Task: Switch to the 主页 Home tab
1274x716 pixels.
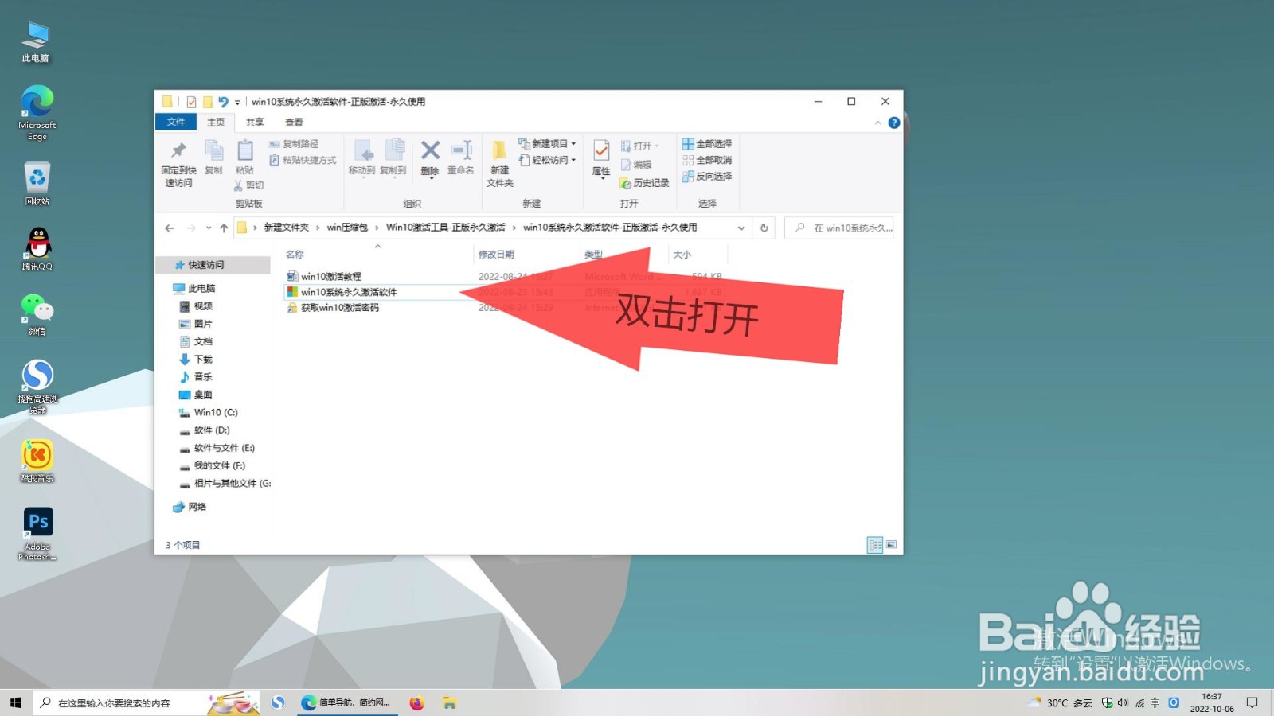Action: point(216,123)
